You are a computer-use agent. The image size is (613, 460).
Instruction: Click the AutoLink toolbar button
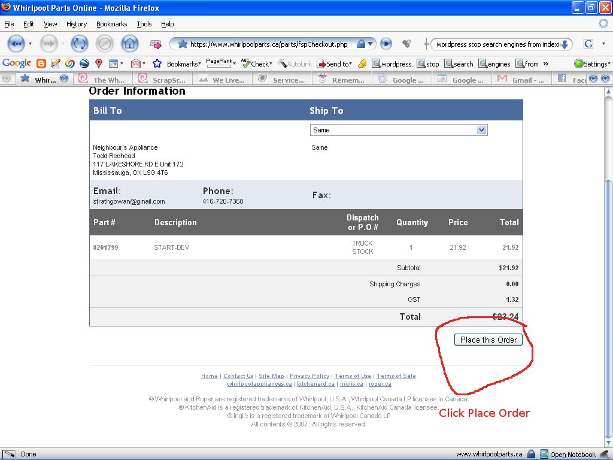295,63
